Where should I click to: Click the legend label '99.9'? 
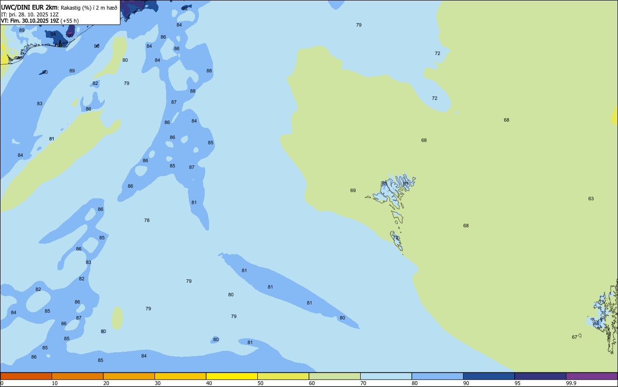point(571,383)
